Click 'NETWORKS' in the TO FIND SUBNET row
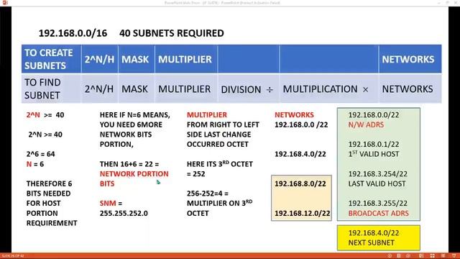Image resolution: width=460 pixels, height=259 pixels. (x=408, y=89)
